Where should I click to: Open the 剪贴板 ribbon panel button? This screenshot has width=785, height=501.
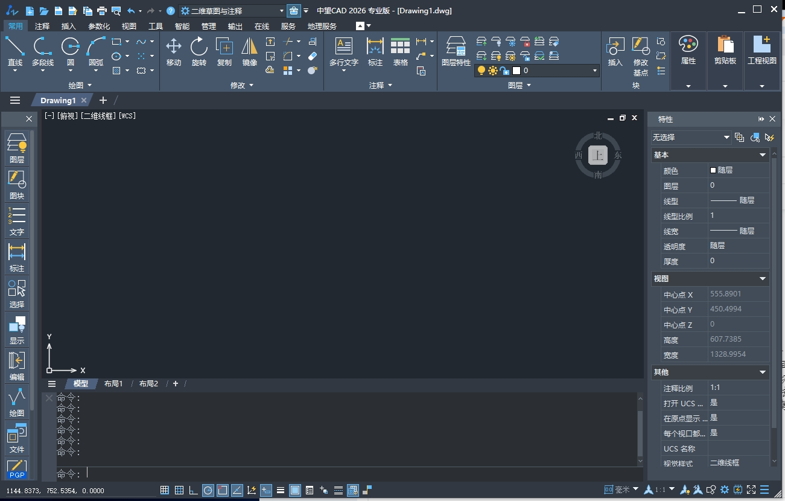coord(725,60)
